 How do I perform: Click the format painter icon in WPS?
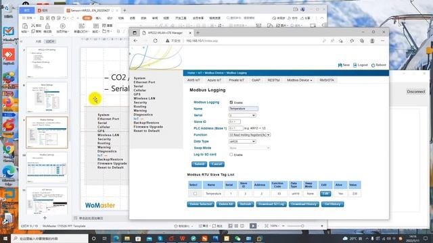pos(47,26)
